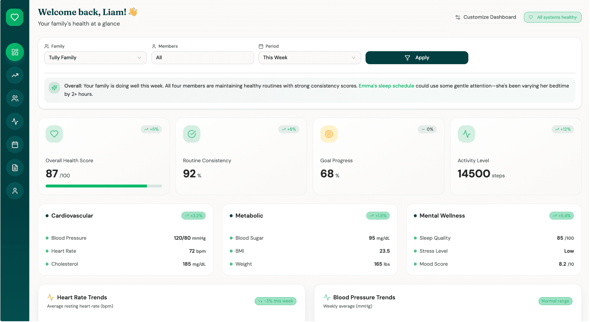Screen dimensions: 590x322
Task: Expand the Members selector showing All
Action: [x=202, y=58]
